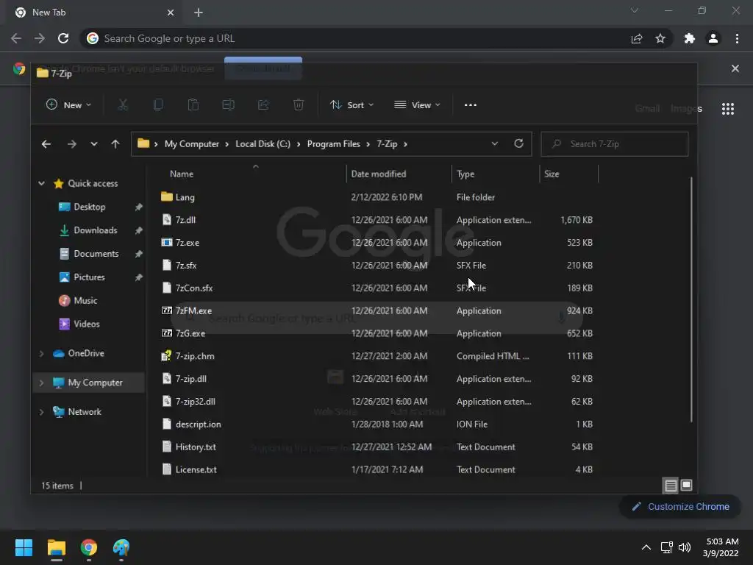This screenshot has width=753, height=565.
Task: Select Desktop in Quick access
Action: [x=89, y=207]
